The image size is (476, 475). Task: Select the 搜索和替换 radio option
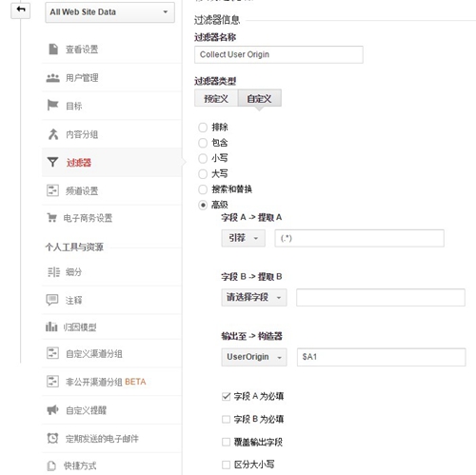click(203, 189)
